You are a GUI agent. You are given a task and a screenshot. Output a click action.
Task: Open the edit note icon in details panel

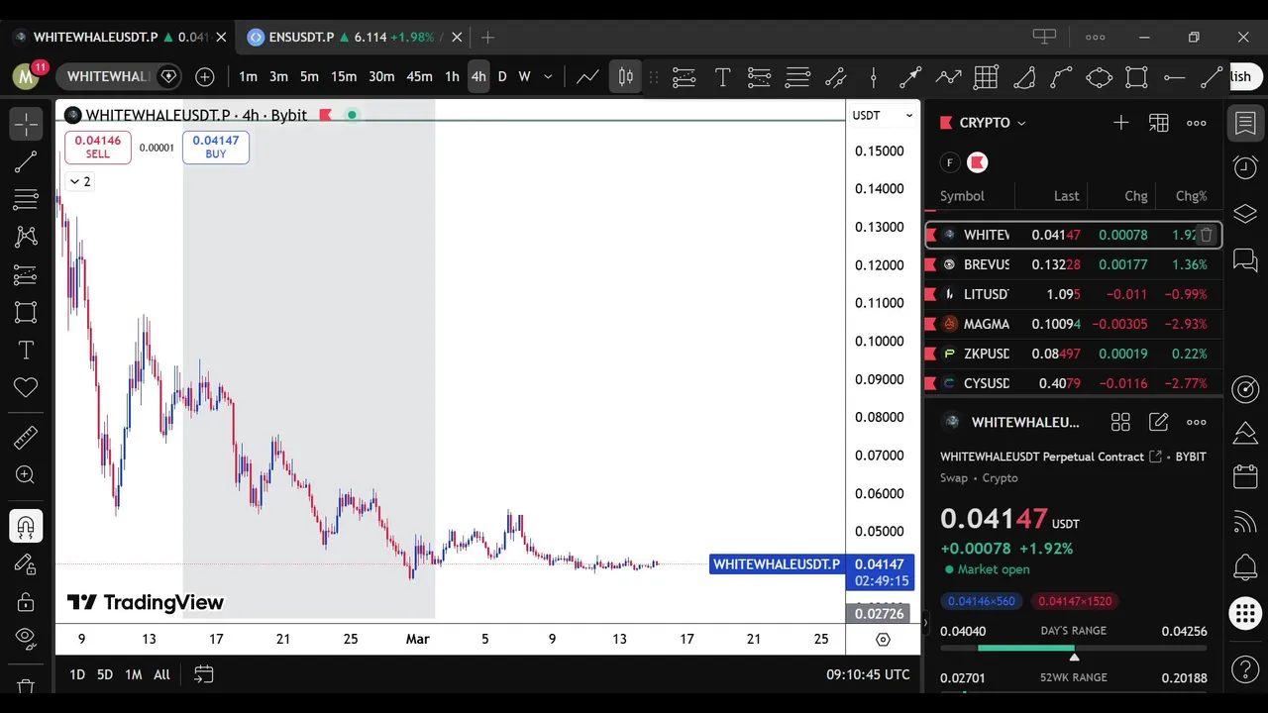pyautogui.click(x=1158, y=422)
